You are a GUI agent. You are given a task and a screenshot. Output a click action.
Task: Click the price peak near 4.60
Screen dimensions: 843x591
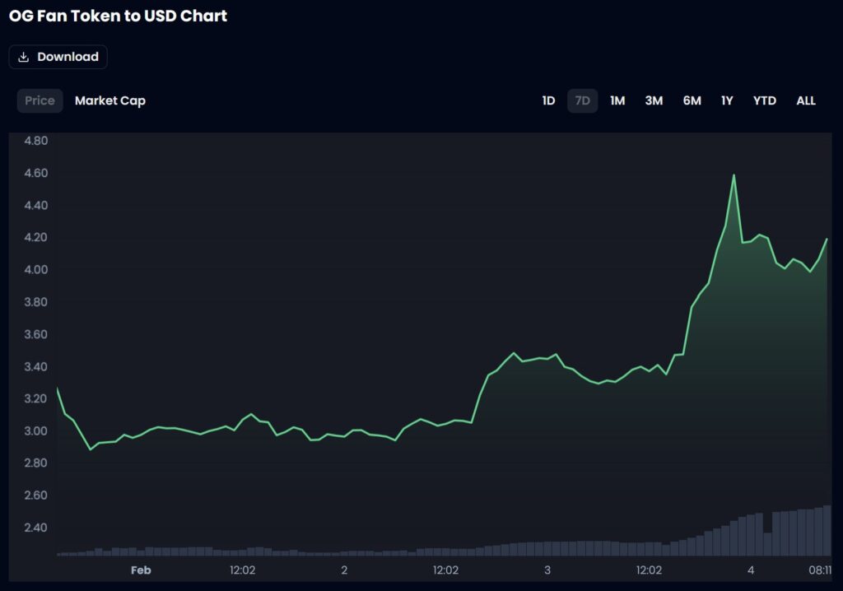point(734,175)
